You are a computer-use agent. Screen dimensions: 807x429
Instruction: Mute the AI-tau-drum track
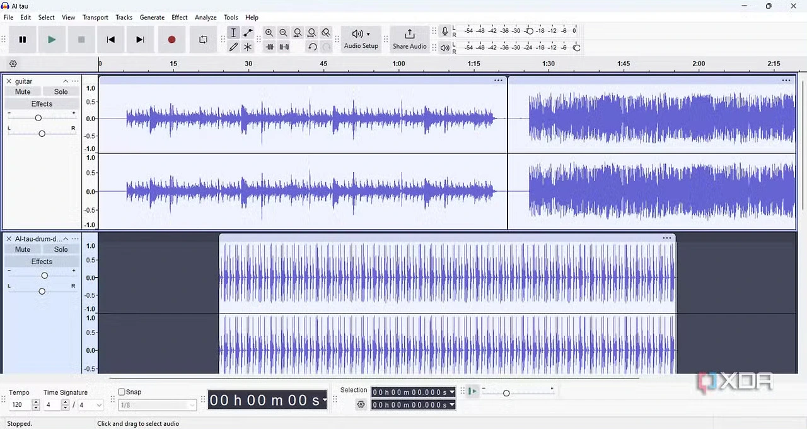[23, 250]
